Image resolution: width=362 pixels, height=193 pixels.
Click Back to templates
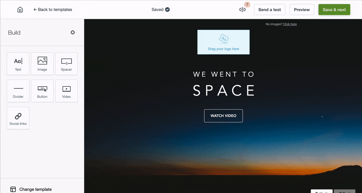click(53, 10)
